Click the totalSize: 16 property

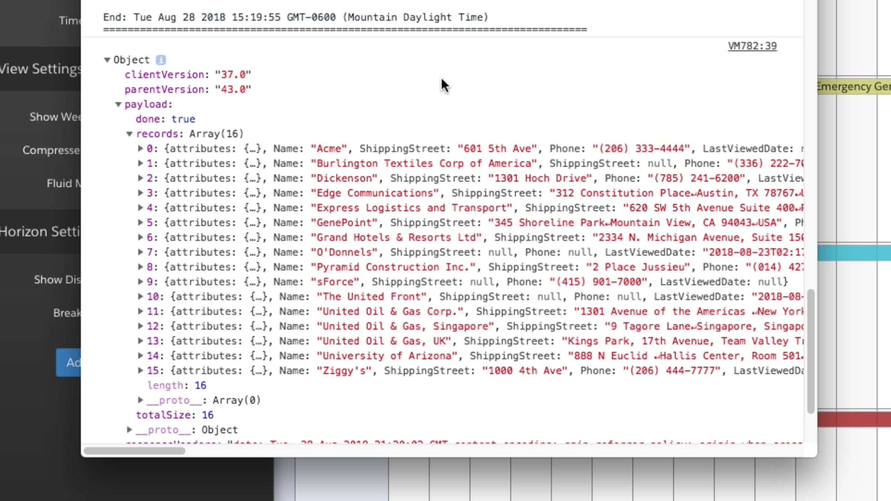point(174,415)
